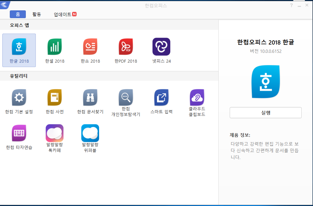Click the 실행 button to launch
This screenshot has height=206, width=313.
(266, 113)
